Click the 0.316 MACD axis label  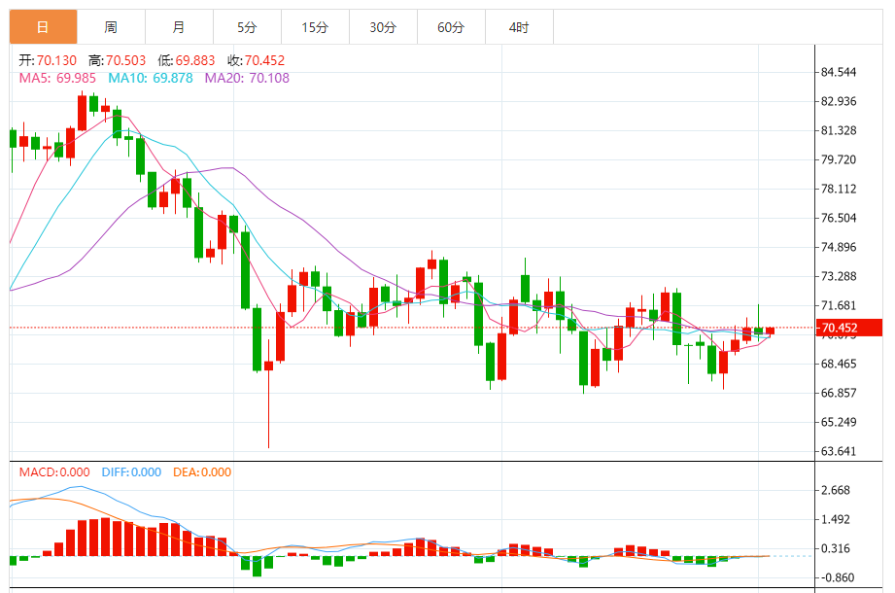(x=836, y=548)
